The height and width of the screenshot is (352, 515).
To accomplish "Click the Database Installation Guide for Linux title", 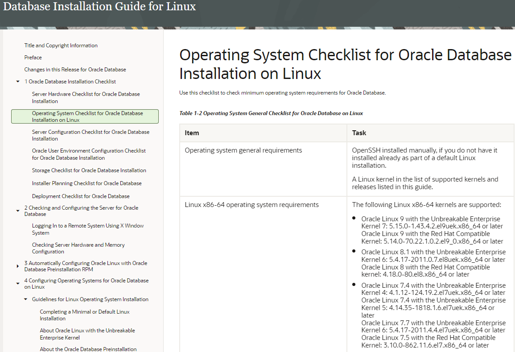I will coord(99,7).
